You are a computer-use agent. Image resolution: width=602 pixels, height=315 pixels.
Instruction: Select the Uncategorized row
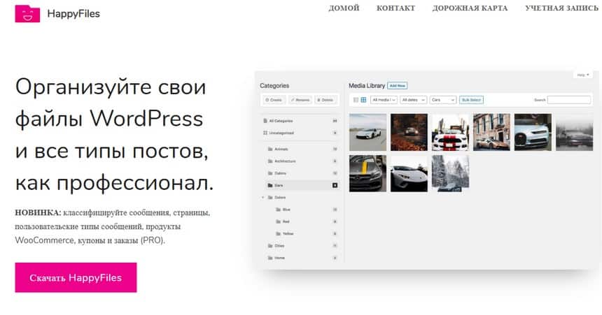300,133
